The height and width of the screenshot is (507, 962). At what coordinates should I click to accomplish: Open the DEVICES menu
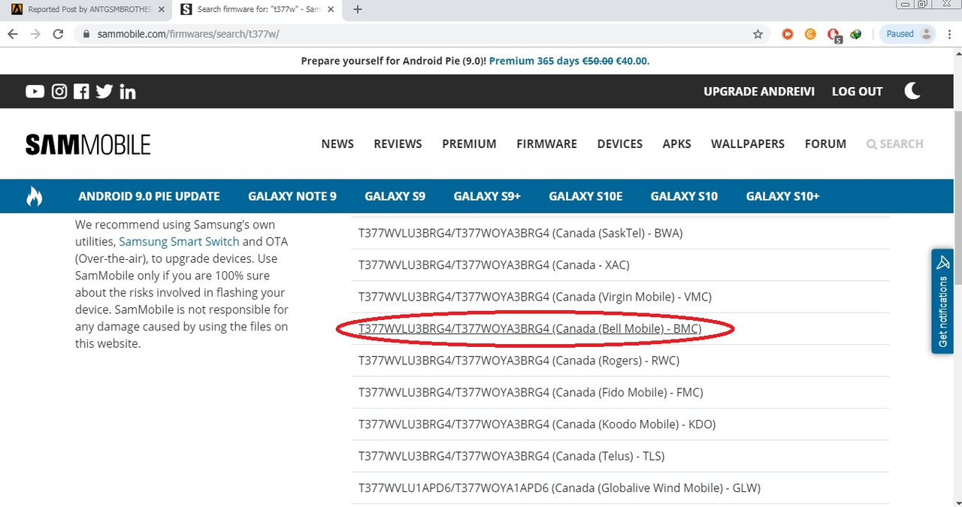pos(620,144)
